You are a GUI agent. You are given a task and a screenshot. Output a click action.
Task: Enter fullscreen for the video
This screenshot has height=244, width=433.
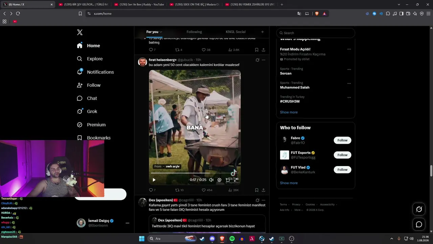tap(235, 179)
